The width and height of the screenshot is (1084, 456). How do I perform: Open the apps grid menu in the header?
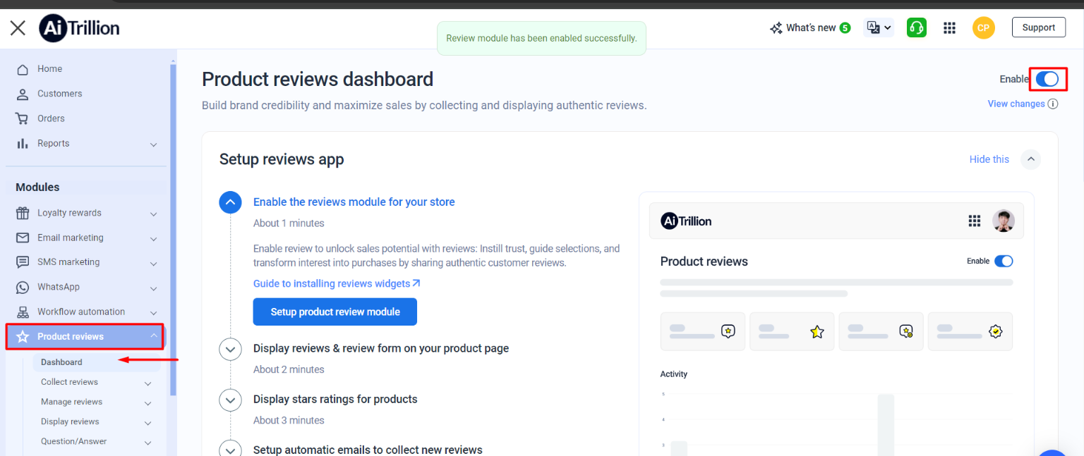(x=949, y=28)
